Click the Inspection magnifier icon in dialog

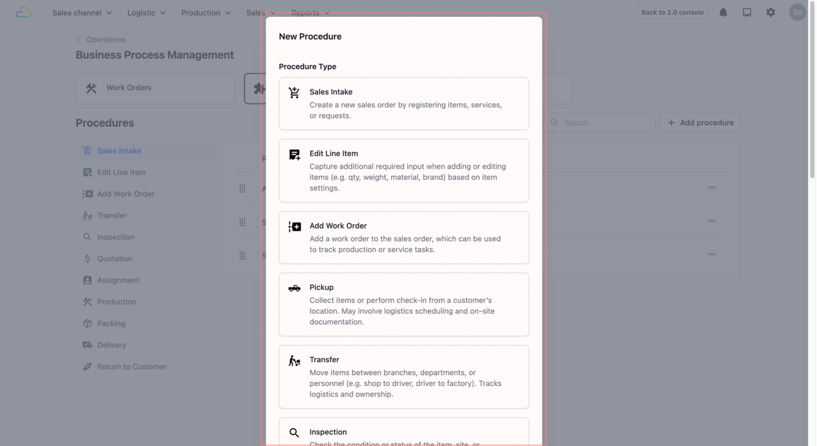294,432
